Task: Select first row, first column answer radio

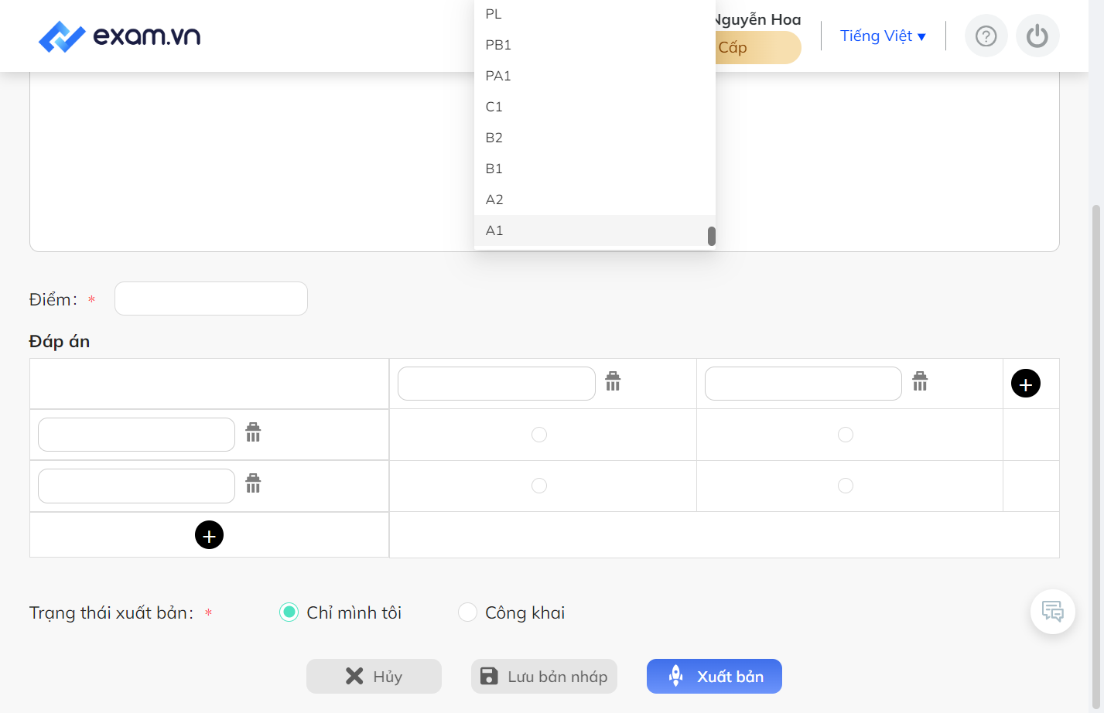Action: point(539,435)
